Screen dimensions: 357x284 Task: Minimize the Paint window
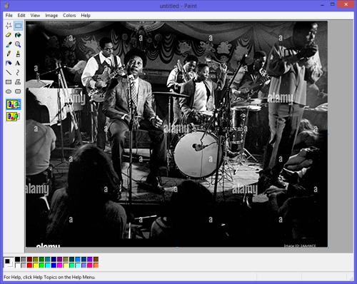(x=322, y=5)
